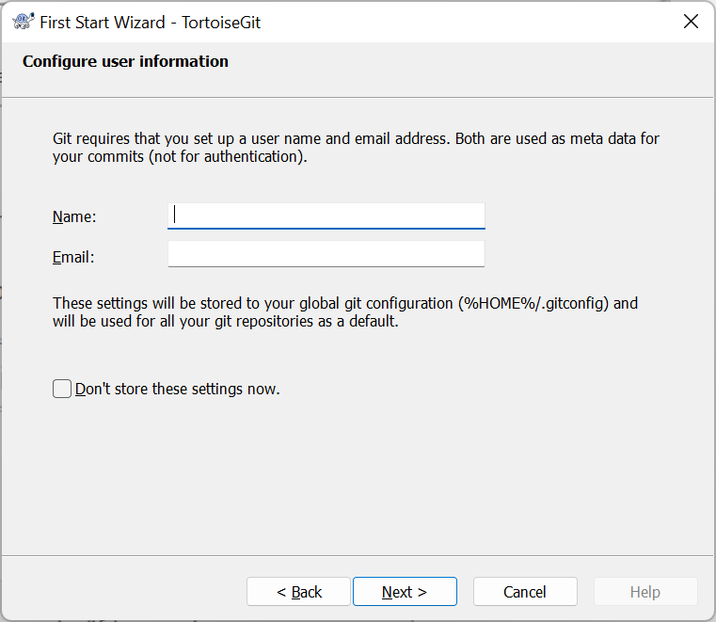This screenshot has width=716, height=622.
Task: Click the paragraph starting "Git requires that you set up"
Action: pyautogui.click(x=356, y=148)
